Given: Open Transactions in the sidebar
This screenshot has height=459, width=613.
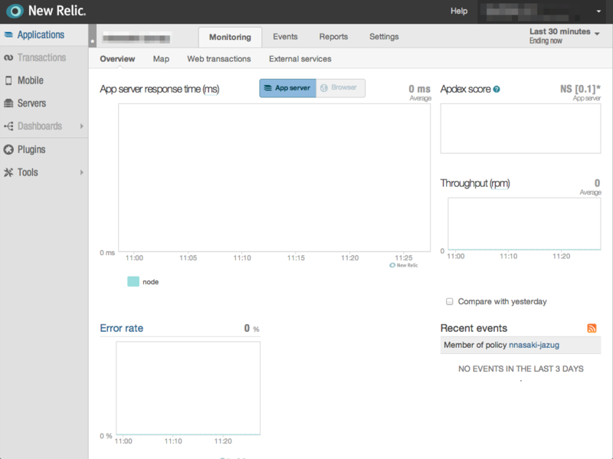Looking at the screenshot, I should pyautogui.click(x=41, y=57).
